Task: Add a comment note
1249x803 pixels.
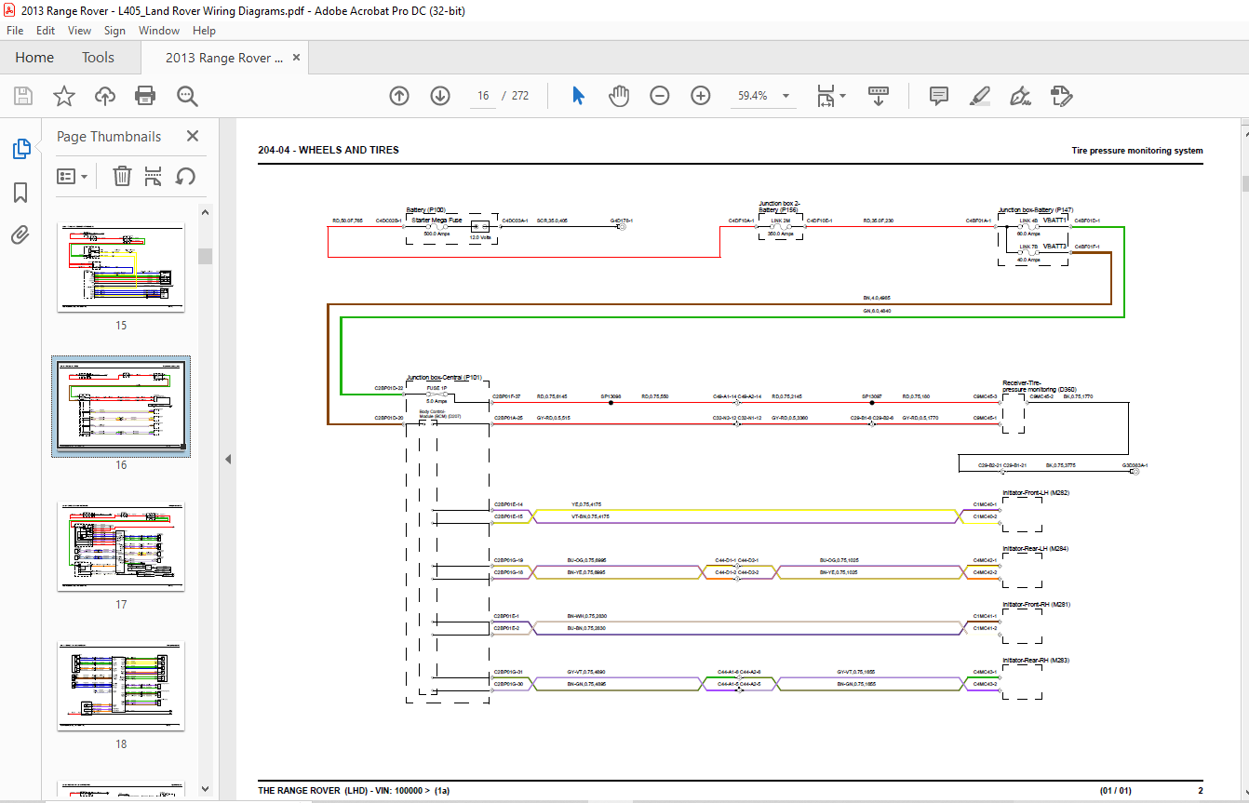Action: pos(939,96)
